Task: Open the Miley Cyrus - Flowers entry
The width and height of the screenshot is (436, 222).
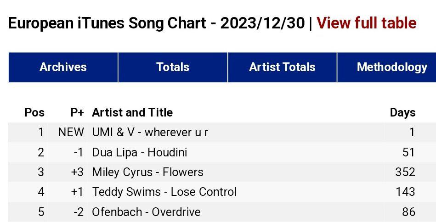Action: (147, 172)
